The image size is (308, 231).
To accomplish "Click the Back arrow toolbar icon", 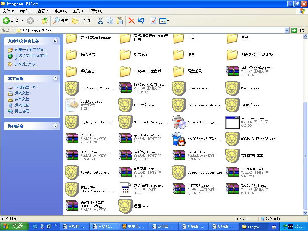I will click(x=6, y=21).
